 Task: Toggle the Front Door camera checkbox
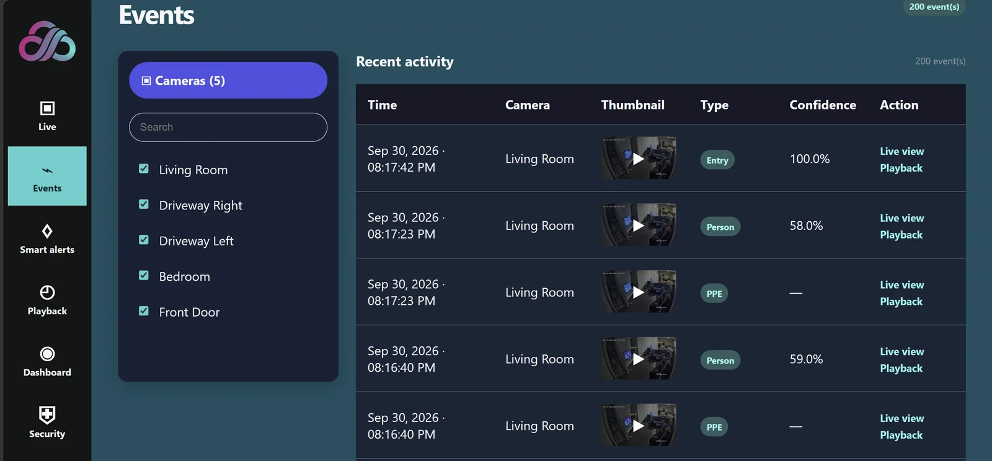coord(144,311)
